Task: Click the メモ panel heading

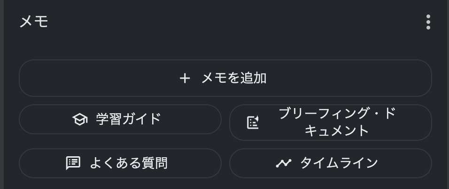Action: pos(34,22)
